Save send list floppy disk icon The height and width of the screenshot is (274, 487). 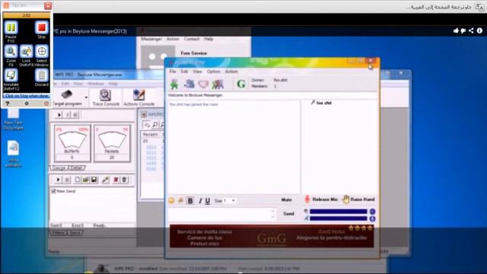coord(94,180)
